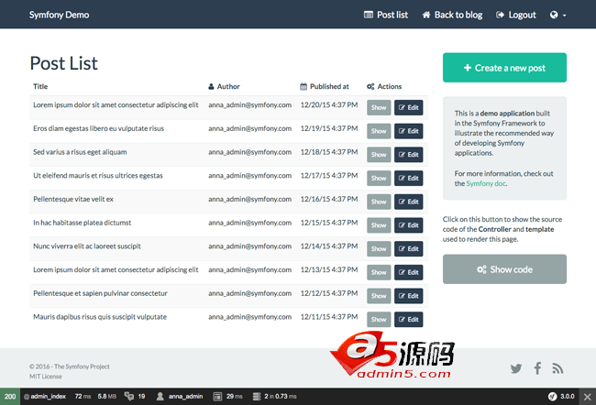Go Back to blog from navbar

point(452,15)
